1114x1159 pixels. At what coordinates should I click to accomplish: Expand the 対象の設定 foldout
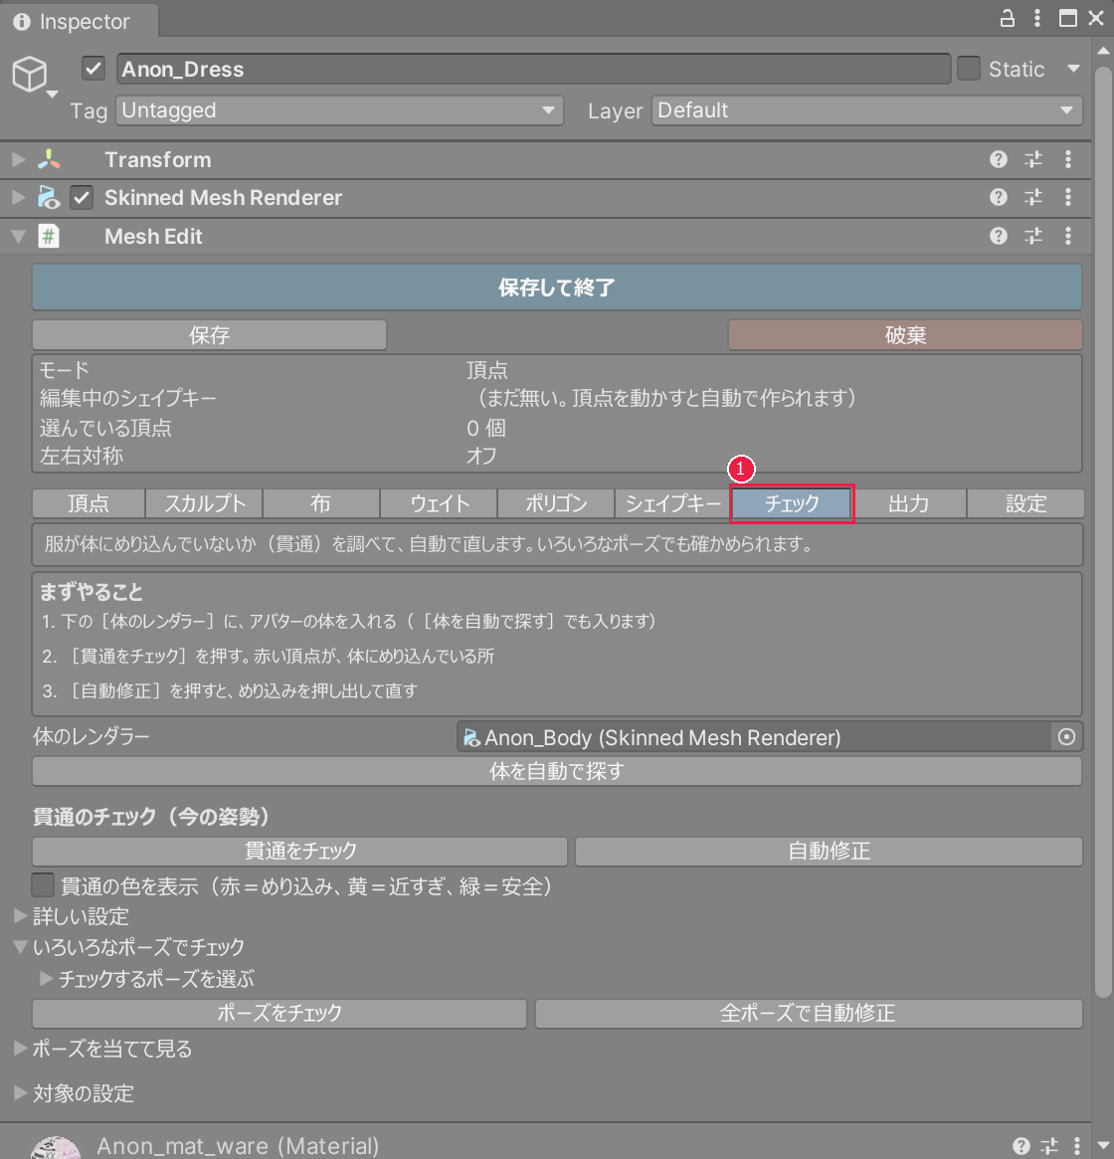[22, 1092]
